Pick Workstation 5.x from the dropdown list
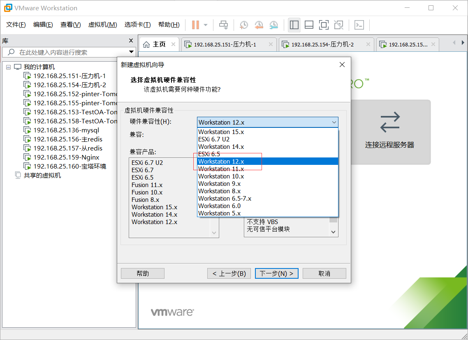The height and width of the screenshot is (340, 468). 268,213
